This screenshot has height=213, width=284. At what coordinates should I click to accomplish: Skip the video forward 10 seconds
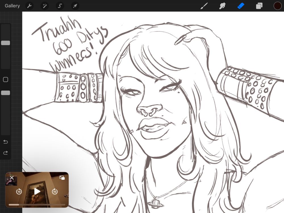pyautogui.click(x=55, y=191)
